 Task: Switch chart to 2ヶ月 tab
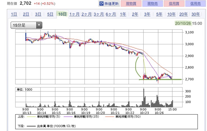tap(87, 14)
